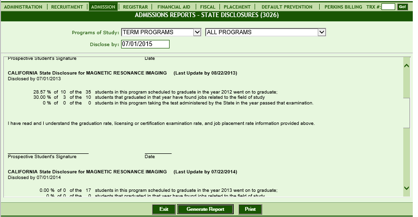The height and width of the screenshot is (217, 418).
Task: Click the '28.57 %' graduation rate value
Action: 42,92
